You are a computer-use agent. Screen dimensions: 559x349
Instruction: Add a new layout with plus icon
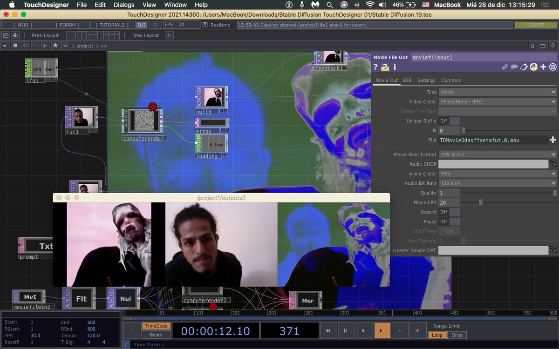169,35
